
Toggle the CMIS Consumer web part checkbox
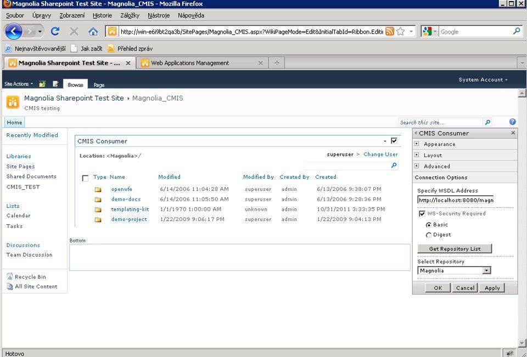(394, 141)
